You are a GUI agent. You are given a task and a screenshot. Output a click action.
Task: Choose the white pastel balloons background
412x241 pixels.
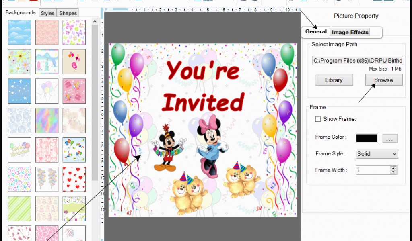[47, 91]
